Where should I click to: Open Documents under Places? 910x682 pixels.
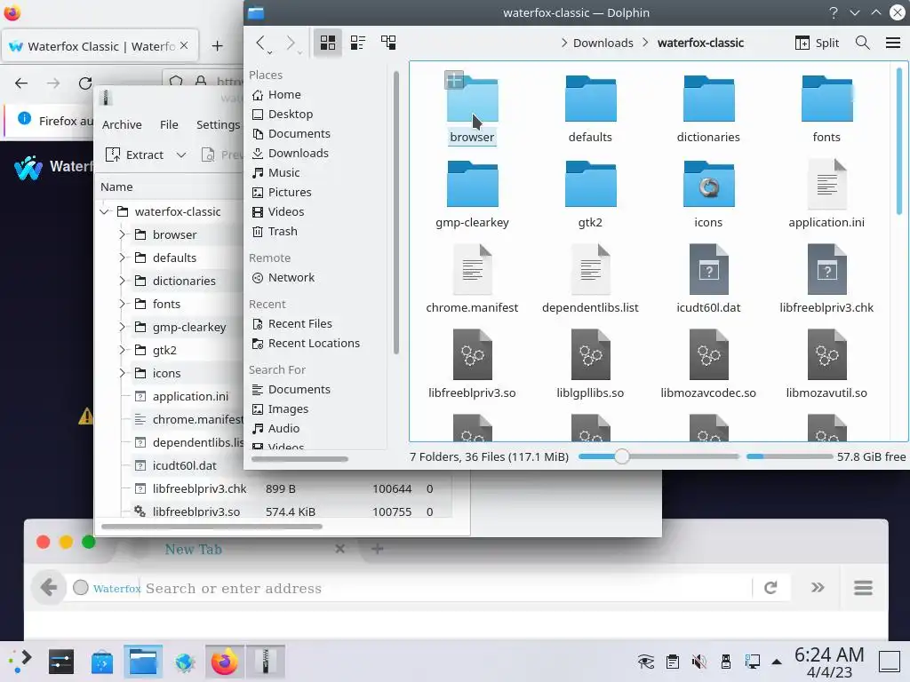299,134
